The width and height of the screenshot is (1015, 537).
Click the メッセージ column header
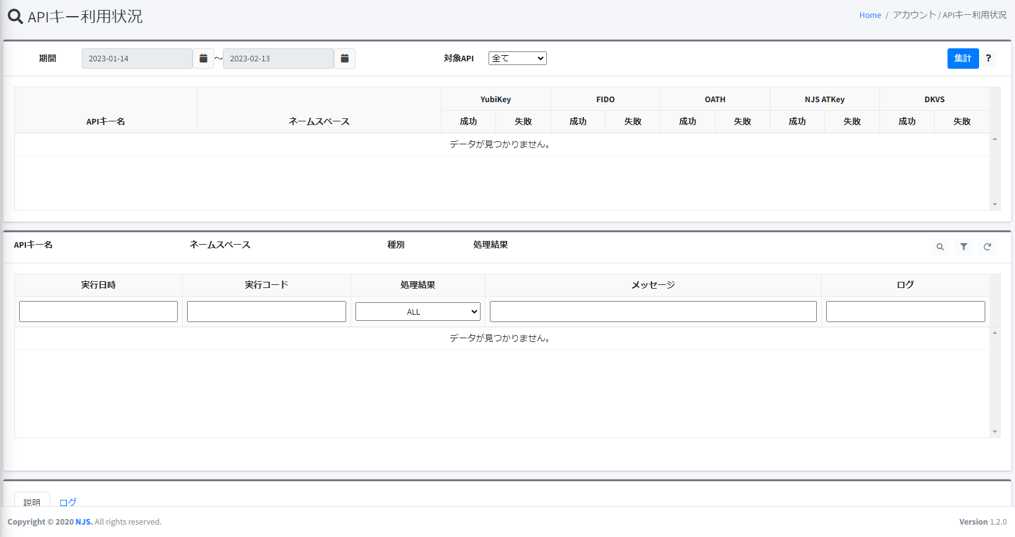tap(653, 285)
